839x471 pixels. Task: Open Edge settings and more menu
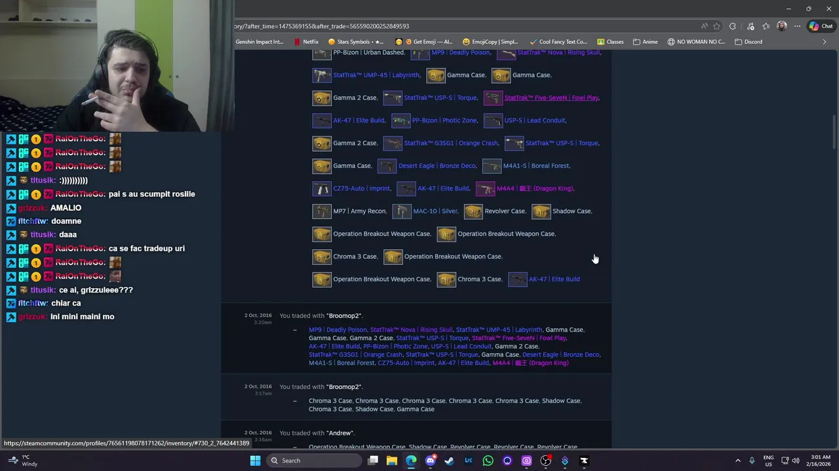(x=797, y=26)
